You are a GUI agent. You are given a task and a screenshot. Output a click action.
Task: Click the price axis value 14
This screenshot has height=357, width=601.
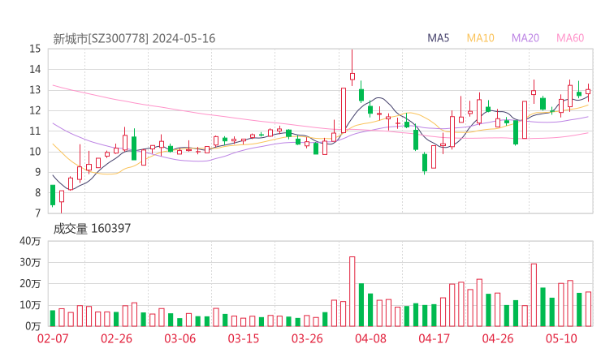point(35,69)
